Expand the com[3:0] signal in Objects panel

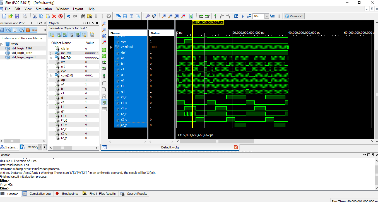click(51, 75)
